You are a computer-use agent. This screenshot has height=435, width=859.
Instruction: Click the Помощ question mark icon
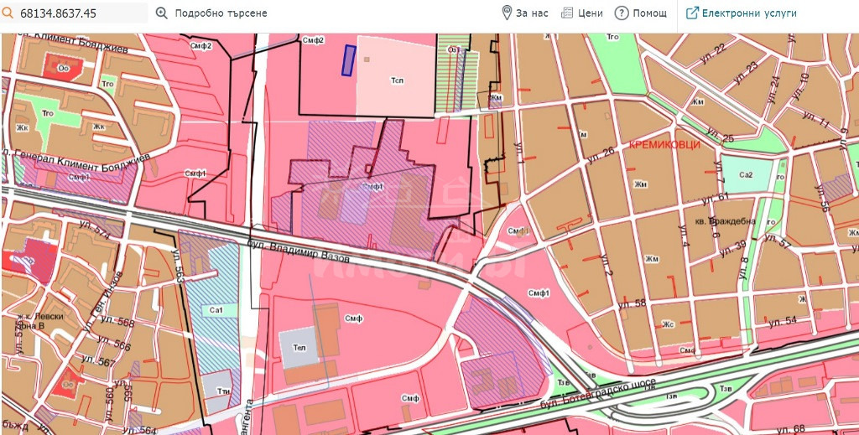tap(622, 13)
